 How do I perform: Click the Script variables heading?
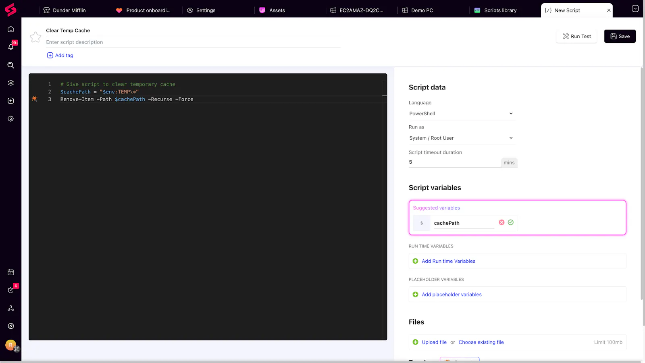[435, 188]
